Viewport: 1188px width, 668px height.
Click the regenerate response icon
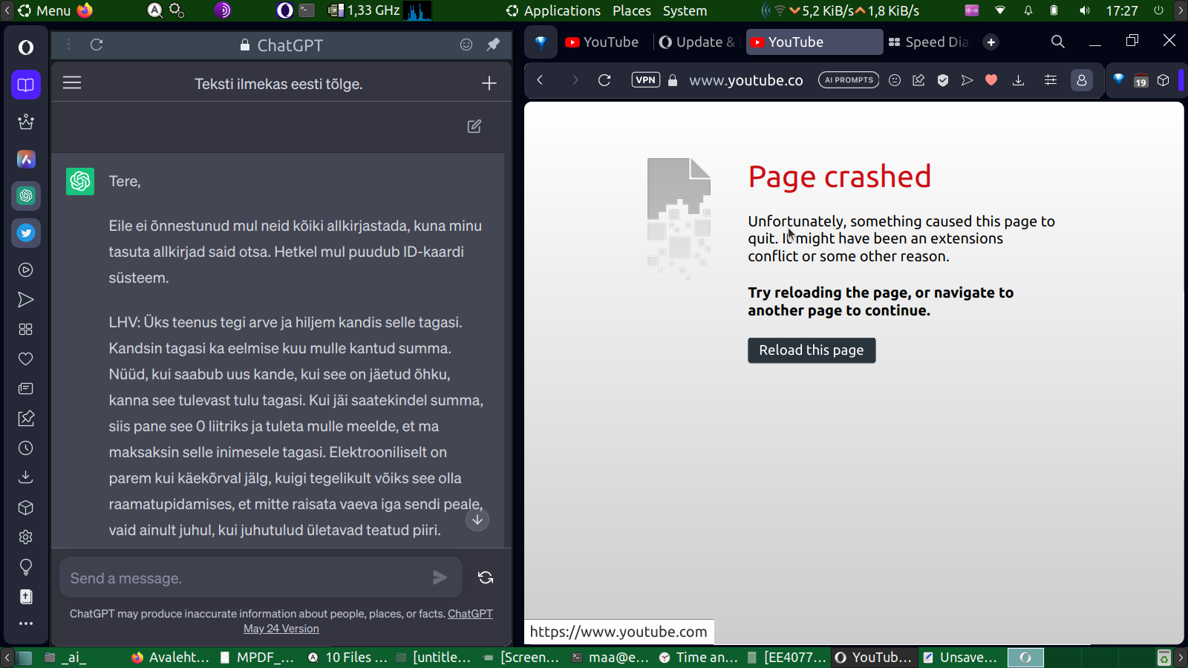486,577
